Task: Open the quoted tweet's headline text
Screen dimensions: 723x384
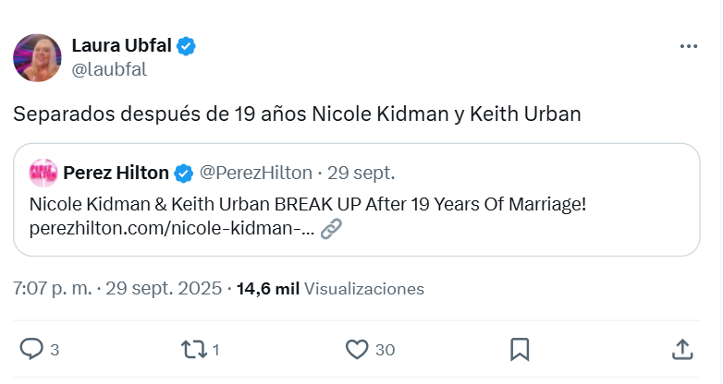Action: 308,204
